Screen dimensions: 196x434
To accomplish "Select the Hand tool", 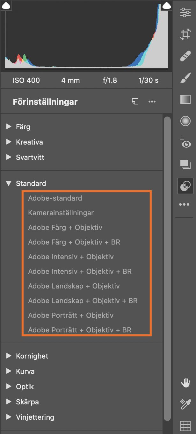I will point(185,382).
